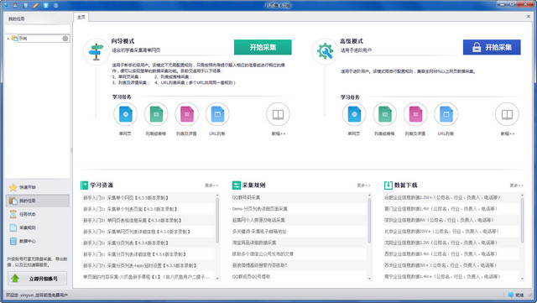Click the 立即升级账号 upgrade button
The image size is (537, 303).
[x=37, y=279]
